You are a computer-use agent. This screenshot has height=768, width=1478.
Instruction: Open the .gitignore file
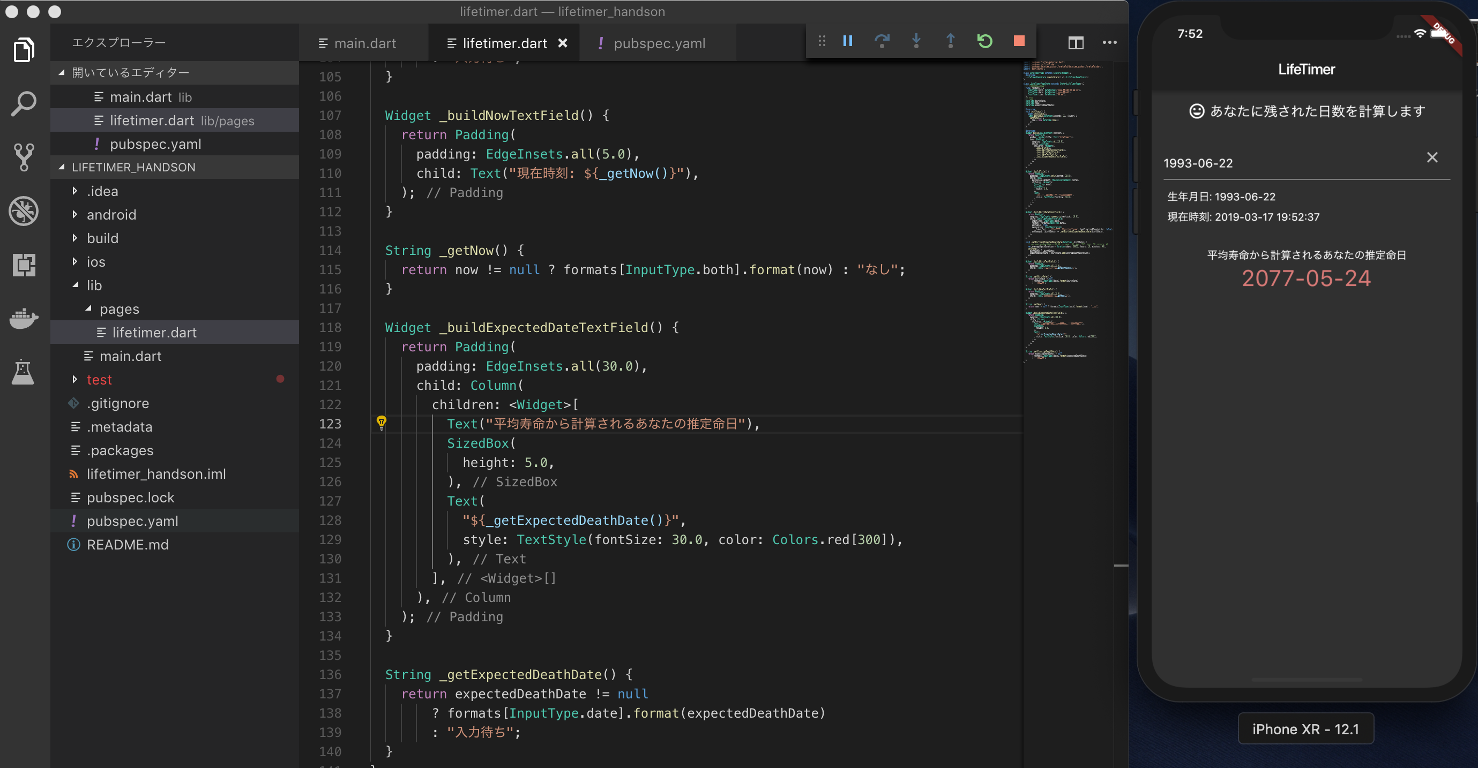pos(175,403)
